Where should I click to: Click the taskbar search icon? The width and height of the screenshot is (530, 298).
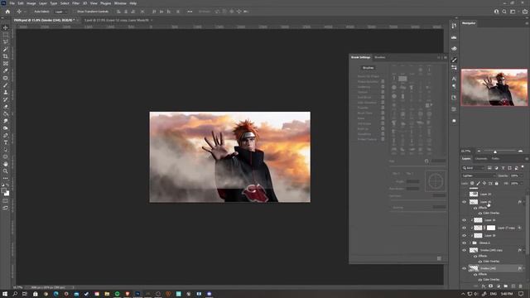pyautogui.click(x=15, y=294)
